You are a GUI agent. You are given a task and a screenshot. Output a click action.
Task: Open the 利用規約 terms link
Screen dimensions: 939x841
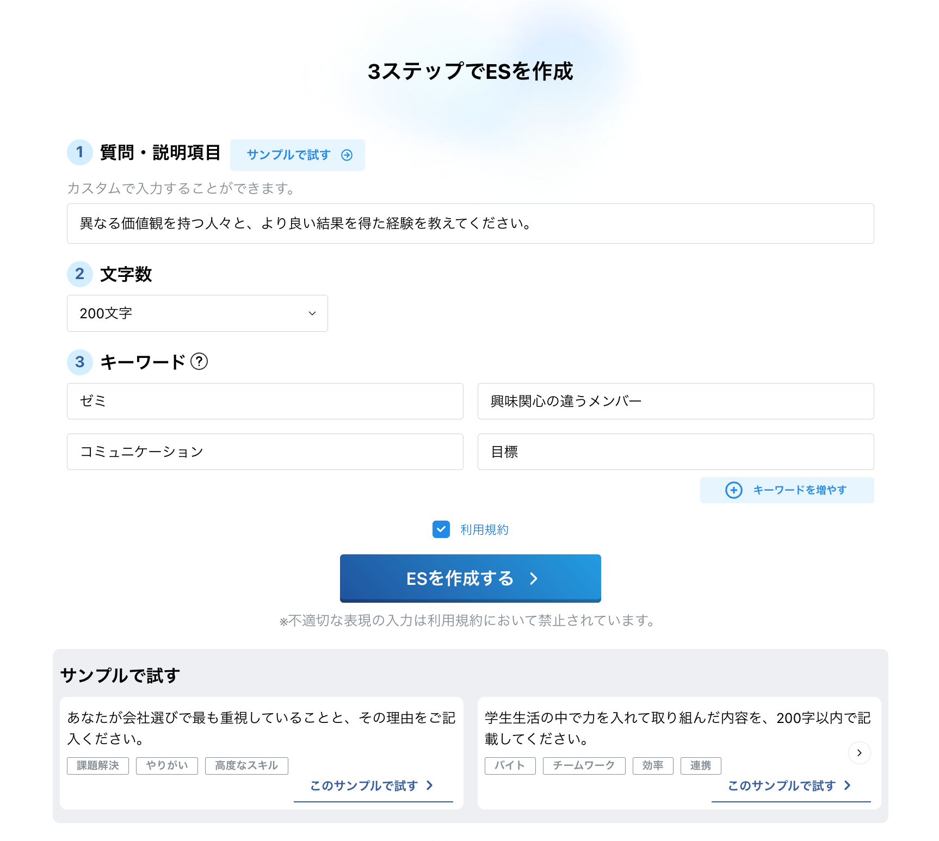[x=484, y=529]
